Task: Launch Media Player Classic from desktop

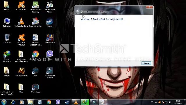Action: pyautogui.click(x=50, y=7)
